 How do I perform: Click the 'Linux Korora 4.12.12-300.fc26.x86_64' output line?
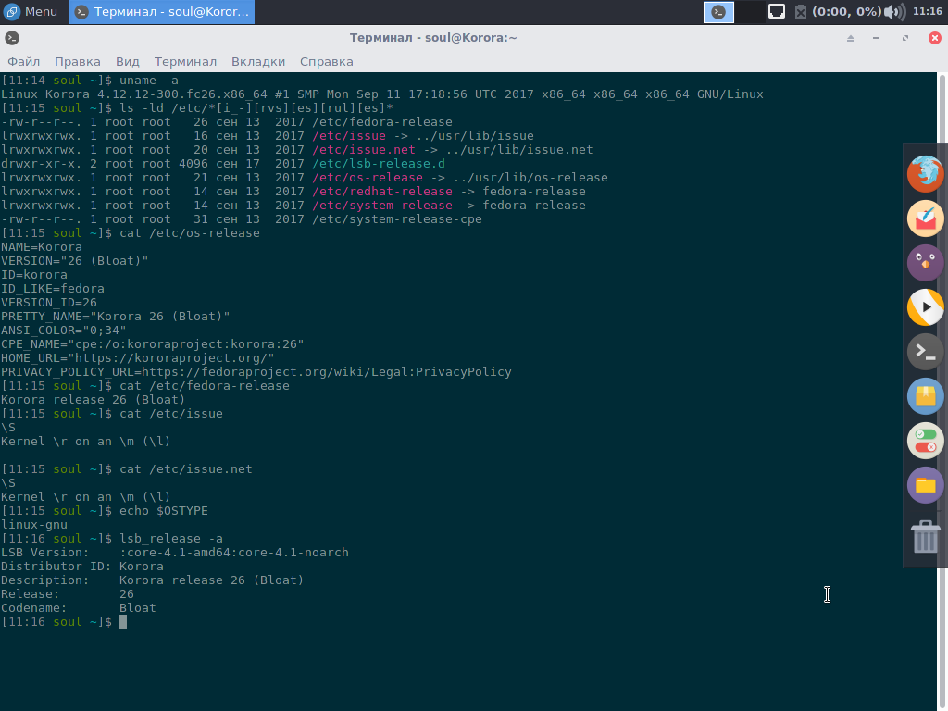(x=382, y=94)
